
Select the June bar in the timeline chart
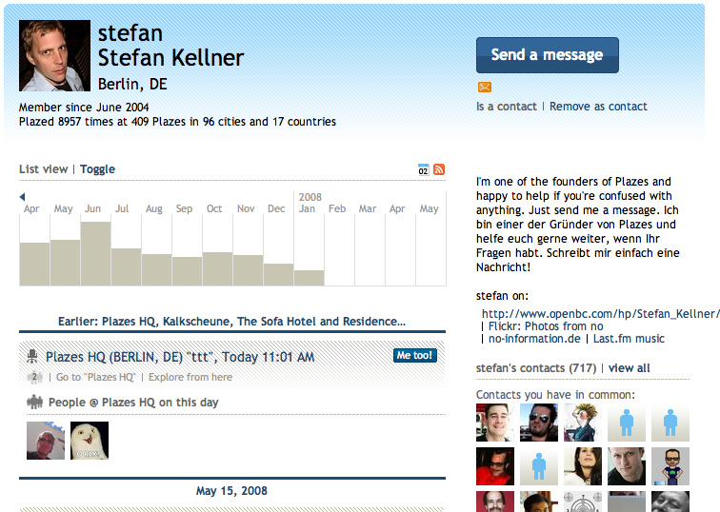coord(96,253)
